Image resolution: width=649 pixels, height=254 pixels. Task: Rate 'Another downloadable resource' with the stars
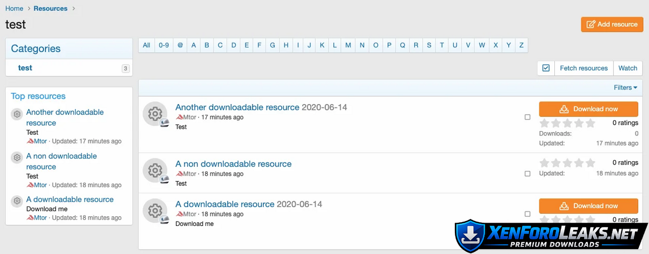tap(567, 123)
